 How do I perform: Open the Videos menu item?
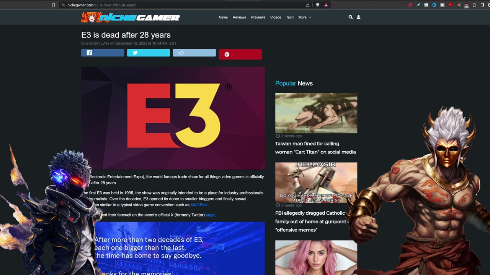point(276,17)
